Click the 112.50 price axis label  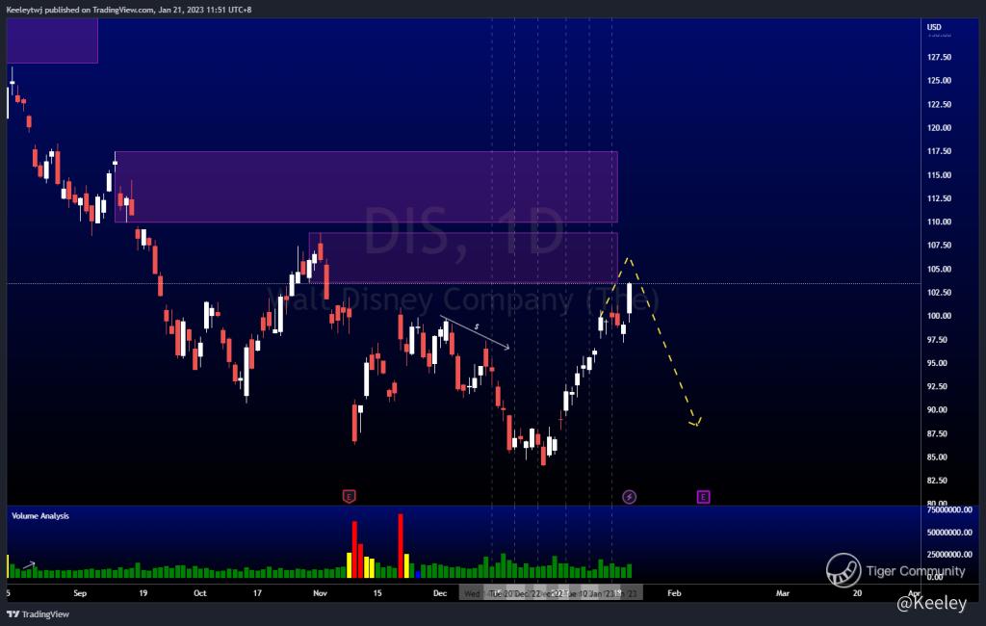[x=939, y=198]
